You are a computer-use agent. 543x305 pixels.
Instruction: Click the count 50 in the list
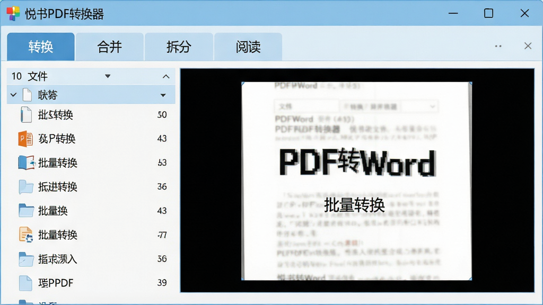click(162, 115)
